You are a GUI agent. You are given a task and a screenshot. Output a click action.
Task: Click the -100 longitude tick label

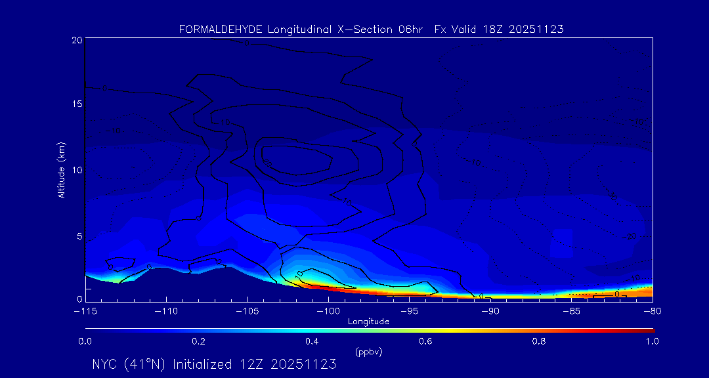coord(328,312)
